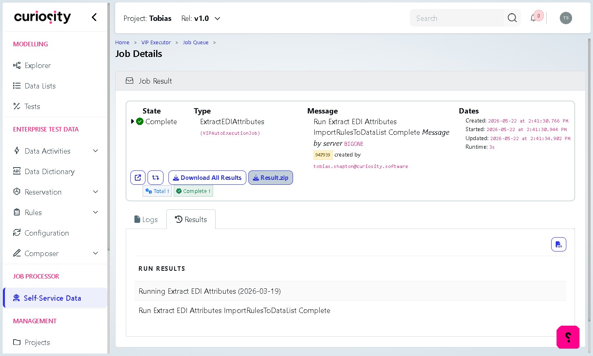The height and width of the screenshot is (356, 593).
Task: Click the Projects folder icon
Action: click(x=17, y=342)
